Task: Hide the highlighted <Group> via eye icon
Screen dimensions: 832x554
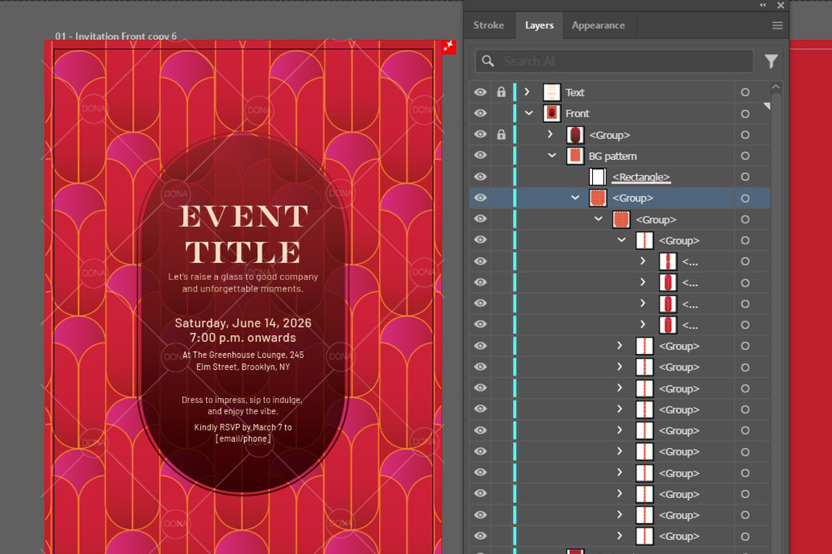Action: tap(480, 198)
